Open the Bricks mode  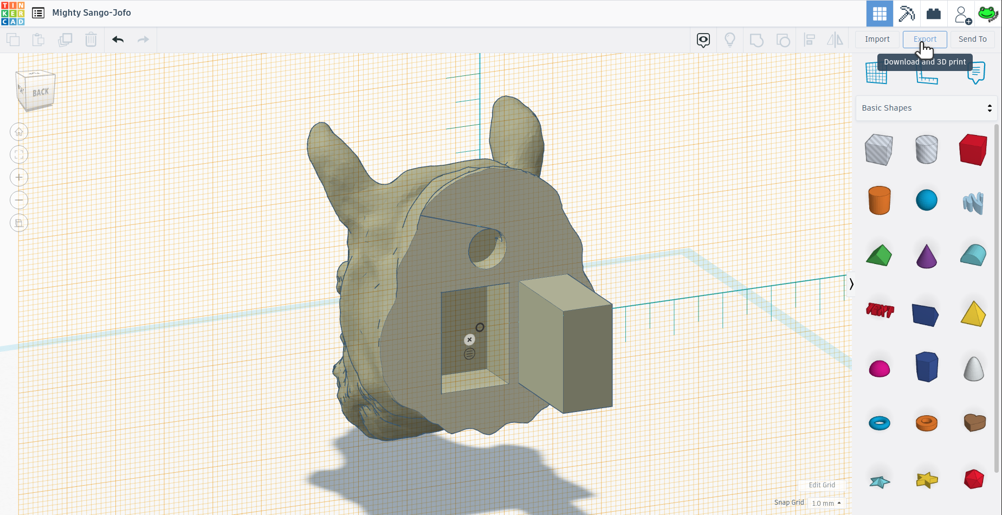click(934, 14)
